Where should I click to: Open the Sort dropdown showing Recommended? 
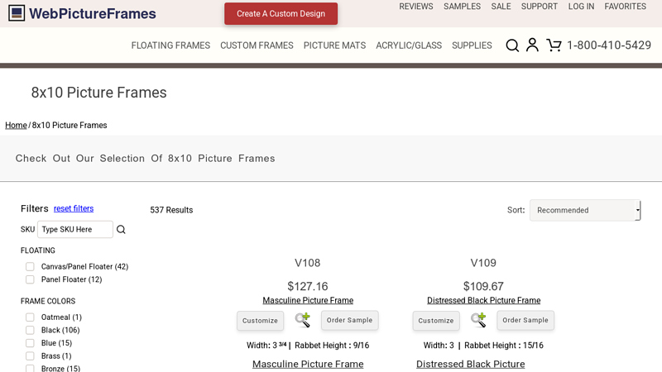585,210
